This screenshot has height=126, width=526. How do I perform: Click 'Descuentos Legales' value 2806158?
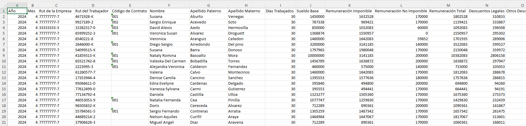click(487, 55)
